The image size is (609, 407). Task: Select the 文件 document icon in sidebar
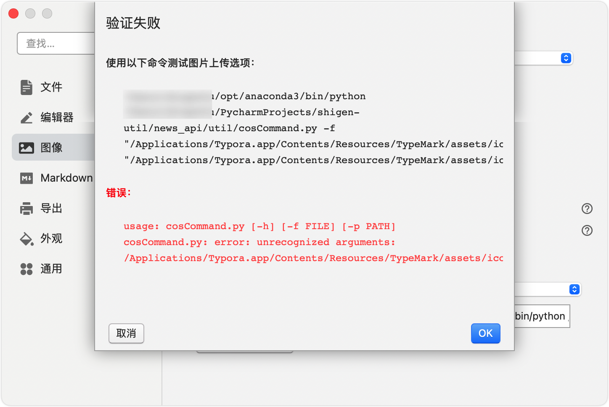[x=26, y=87]
